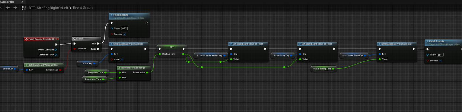Toggle the Value checkbox on Set Blackboard Value as Bool
Viewport: 462px width, 112px height.
point(122,59)
